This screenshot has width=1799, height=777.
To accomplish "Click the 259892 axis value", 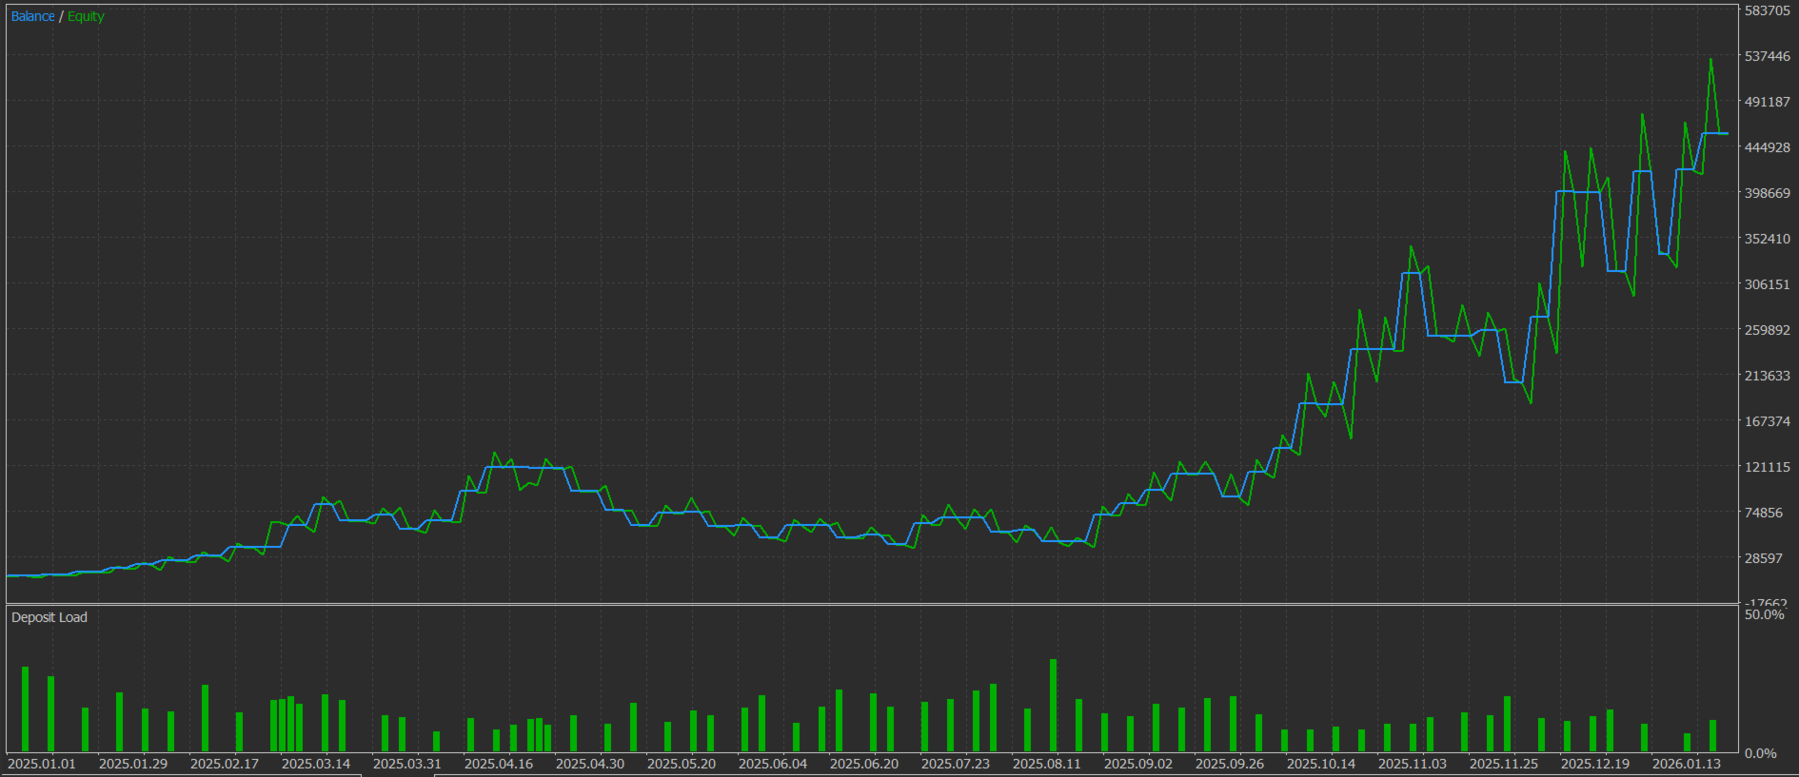I will (1767, 330).
